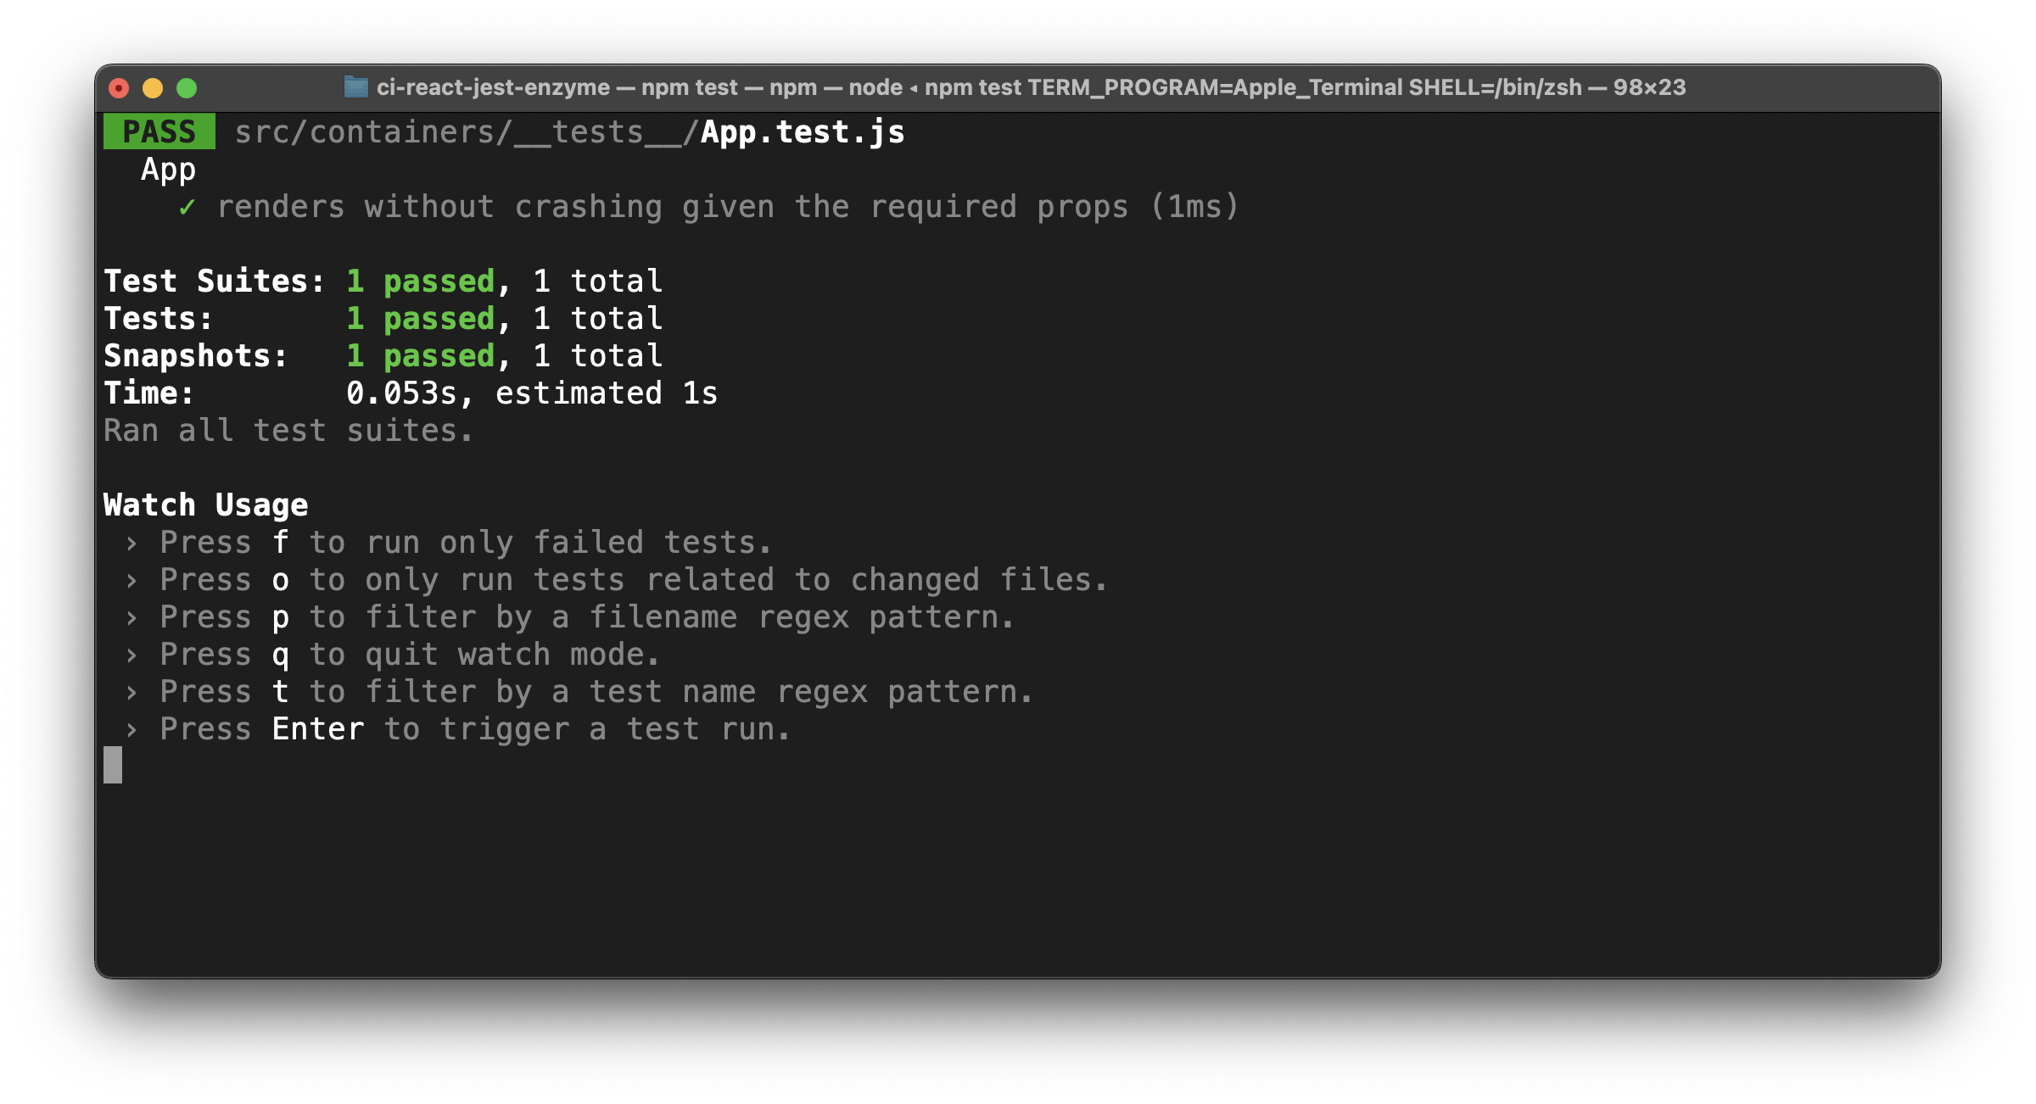Click the blinking cursor block

tap(113, 765)
